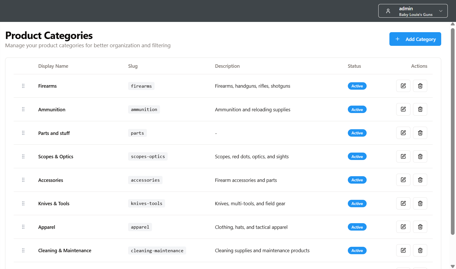Click the 'Scopes & Optics' display name

pos(56,157)
